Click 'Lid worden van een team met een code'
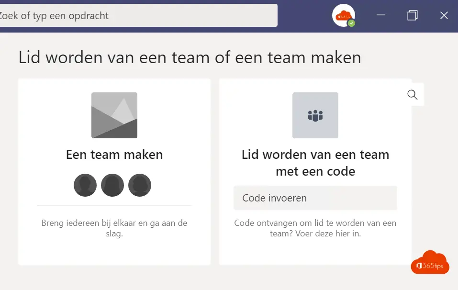 coord(315,163)
